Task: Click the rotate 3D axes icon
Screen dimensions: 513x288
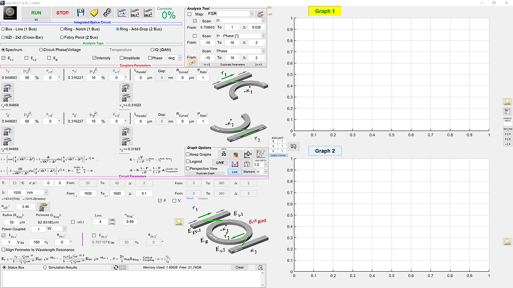Action: pos(248,154)
